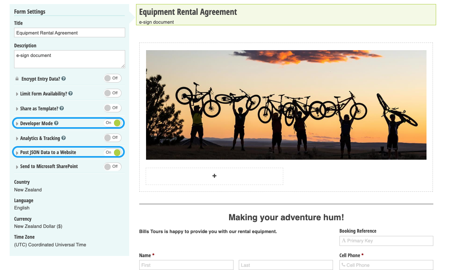Click the Currency label
Image resolution: width=457 pixels, height=270 pixels.
point(23,219)
